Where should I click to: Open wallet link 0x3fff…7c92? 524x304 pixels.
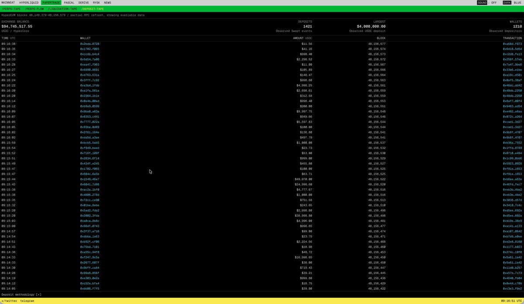90,80
